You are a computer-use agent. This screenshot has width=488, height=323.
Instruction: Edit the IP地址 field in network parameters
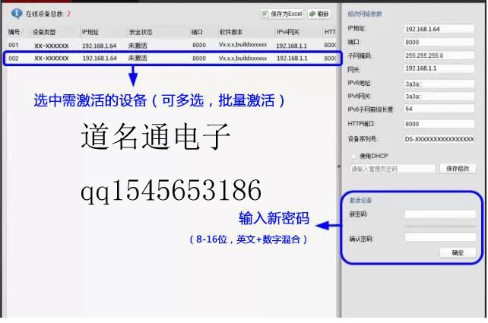pos(439,29)
